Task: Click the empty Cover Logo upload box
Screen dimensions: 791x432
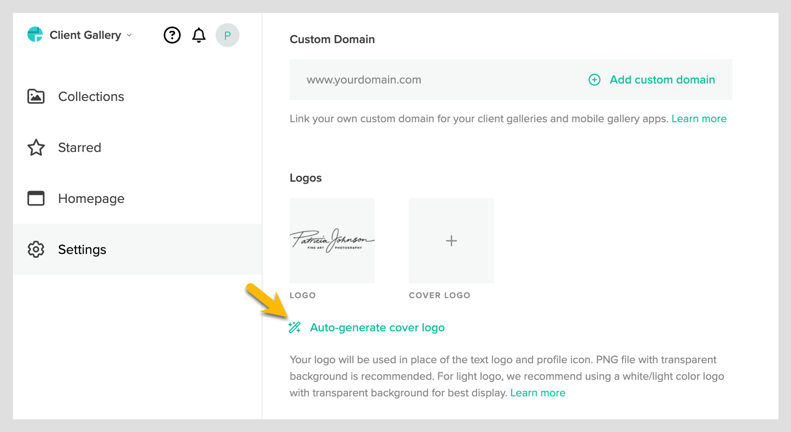Action: (x=451, y=240)
